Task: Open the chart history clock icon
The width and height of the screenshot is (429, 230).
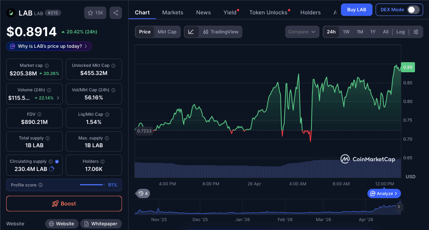Action: (x=140, y=193)
